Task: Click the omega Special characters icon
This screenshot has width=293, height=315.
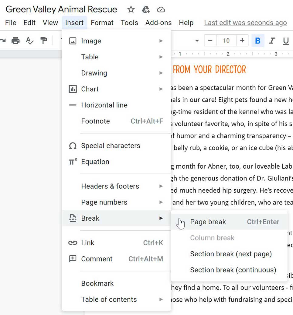Action: click(x=73, y=146)
